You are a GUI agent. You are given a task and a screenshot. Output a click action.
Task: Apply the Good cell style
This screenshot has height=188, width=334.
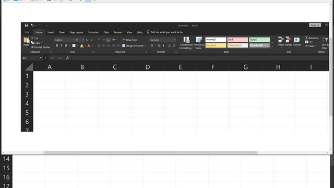click(259, 40)
